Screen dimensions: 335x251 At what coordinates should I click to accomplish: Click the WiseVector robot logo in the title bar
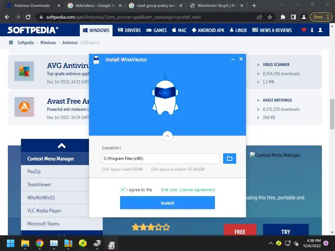tap(97, 60)
